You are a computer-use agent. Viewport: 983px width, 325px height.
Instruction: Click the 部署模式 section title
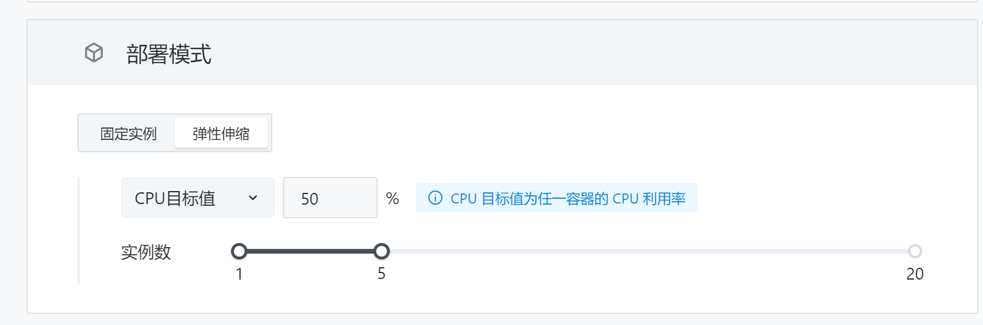pos(168,54)
